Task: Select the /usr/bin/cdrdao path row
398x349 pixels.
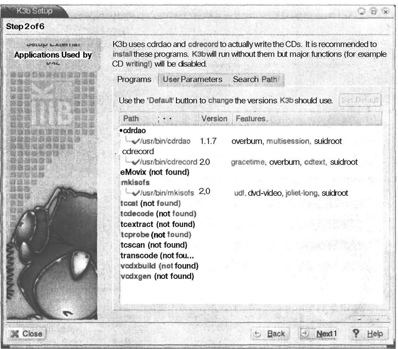Action: pos(165,141)
